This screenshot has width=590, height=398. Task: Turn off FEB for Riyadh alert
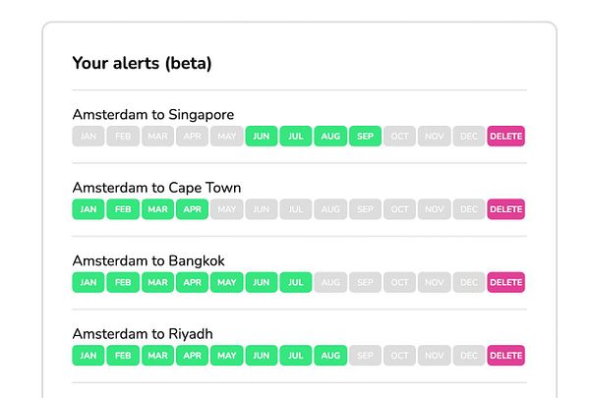123,355
